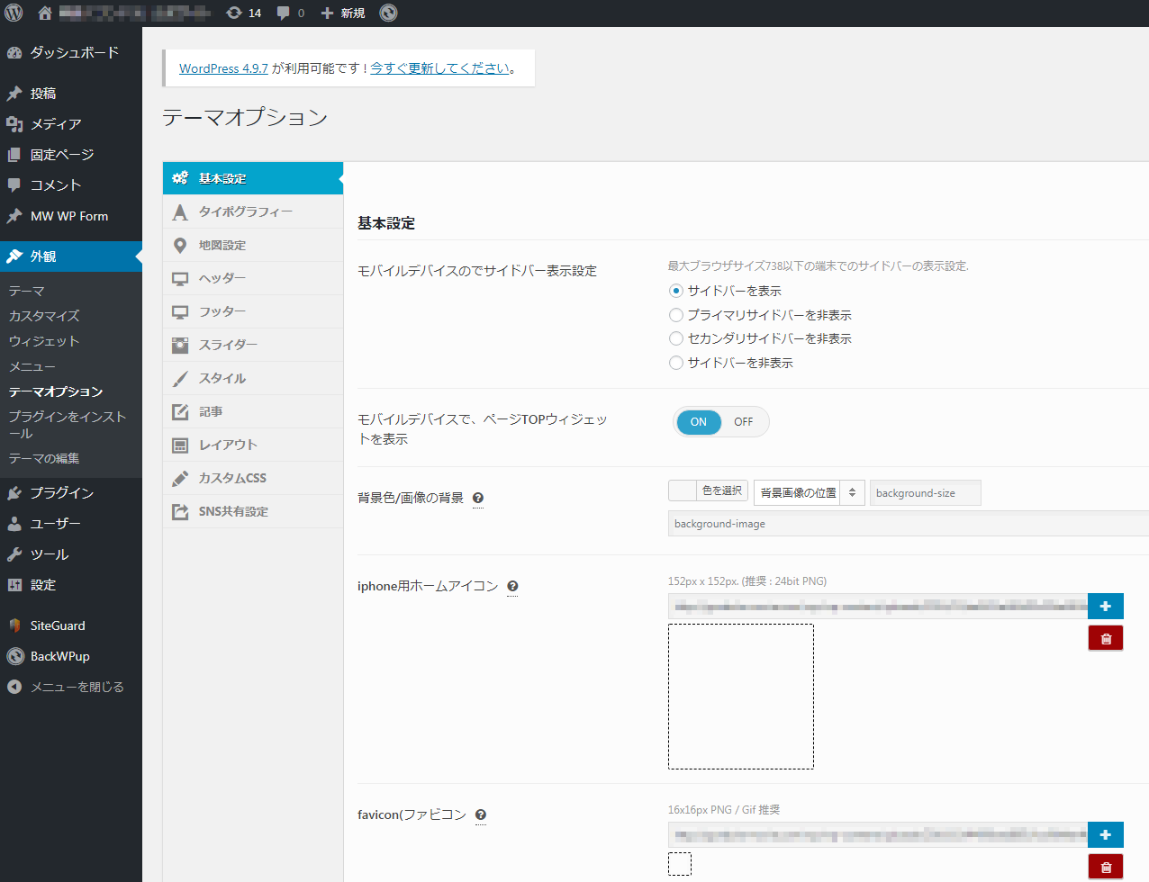The image size is (1149, 882).
Task: Switch to the カスタムCSS tab
Action: pos(232,478)
